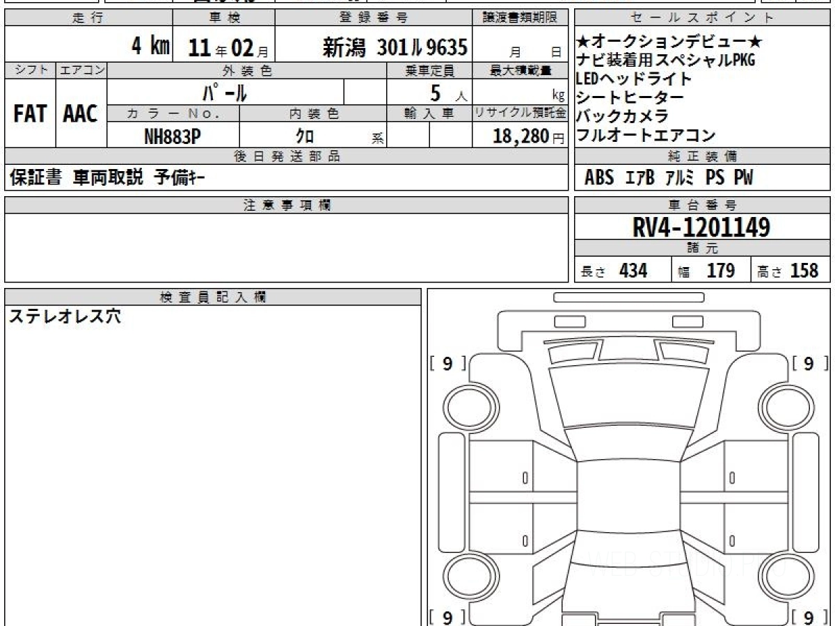Image resolution: width=835 pixels, height=626 pixels.
Task: Select sales point "LEDヘッドライト"
Action: tap(635, 79)
